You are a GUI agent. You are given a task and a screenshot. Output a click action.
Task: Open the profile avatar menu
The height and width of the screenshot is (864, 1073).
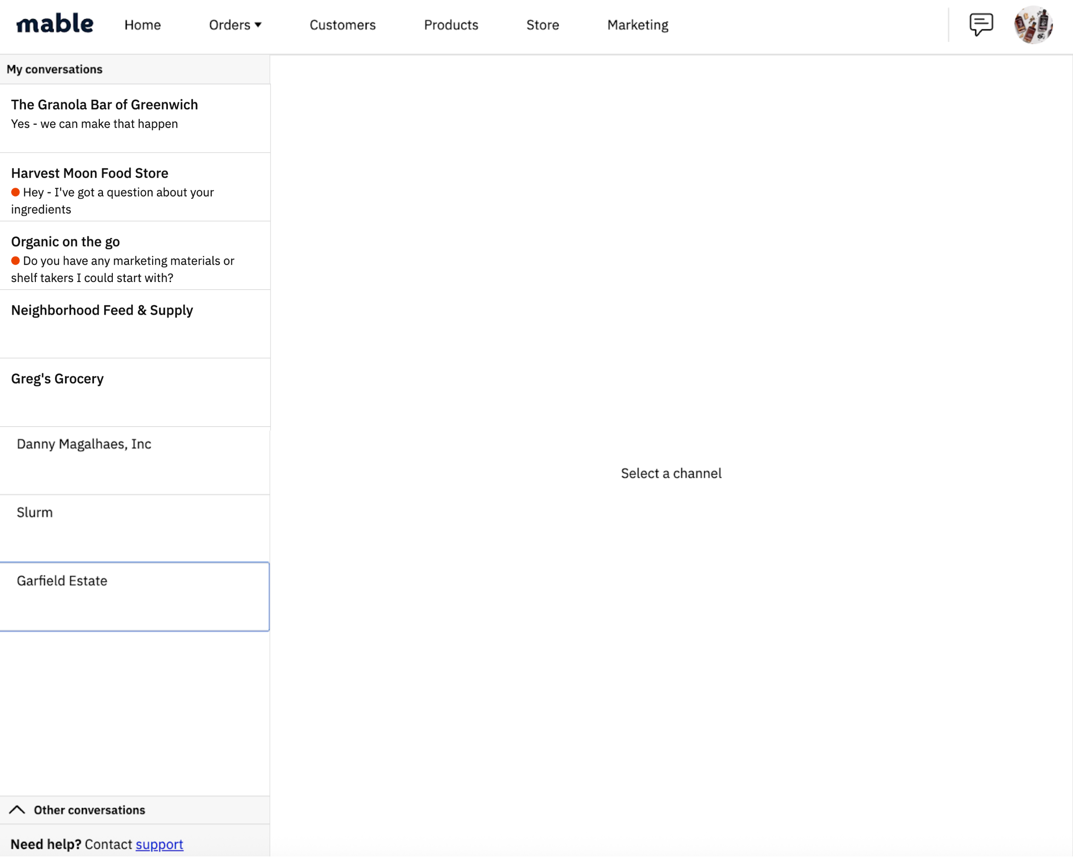[x=1033, y=25]
